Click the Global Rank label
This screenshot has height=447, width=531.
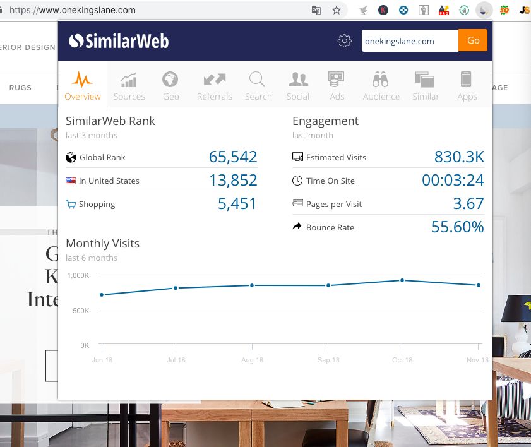(x=102, y=157)
